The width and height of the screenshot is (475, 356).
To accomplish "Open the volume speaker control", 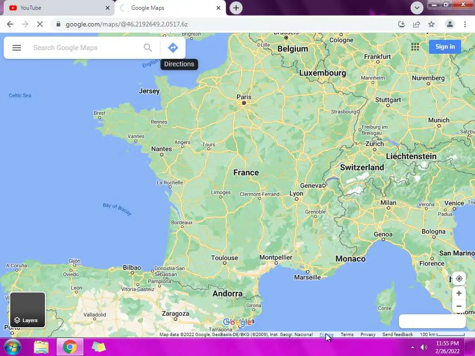I will (424, 347).
